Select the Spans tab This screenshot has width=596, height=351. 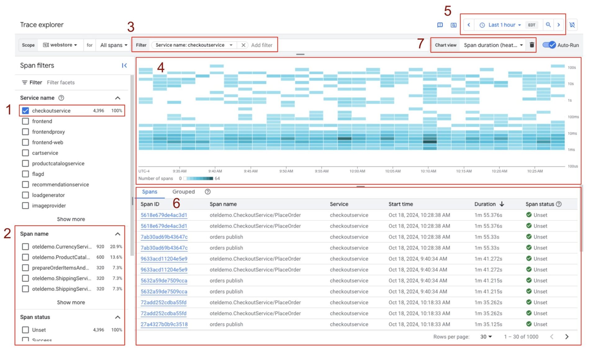(x=150, y=192)
